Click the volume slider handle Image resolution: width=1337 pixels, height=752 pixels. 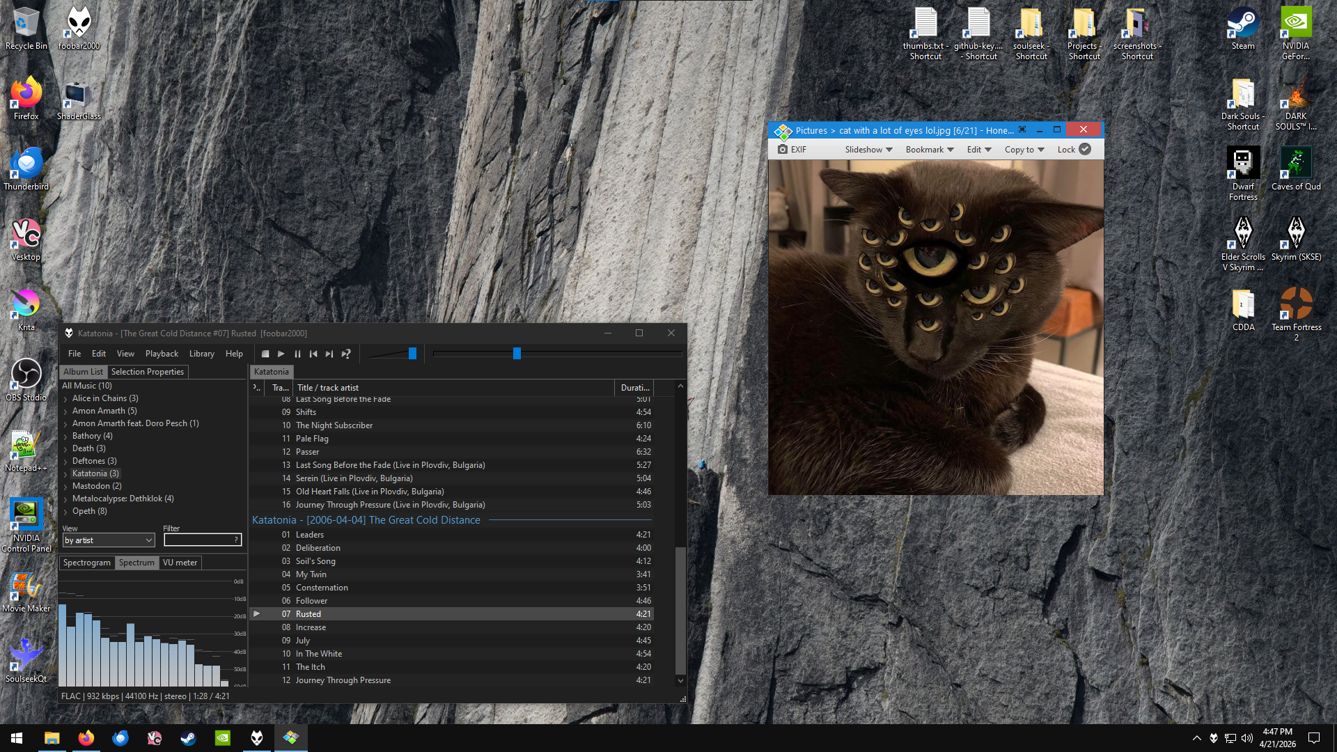(412, 354)
